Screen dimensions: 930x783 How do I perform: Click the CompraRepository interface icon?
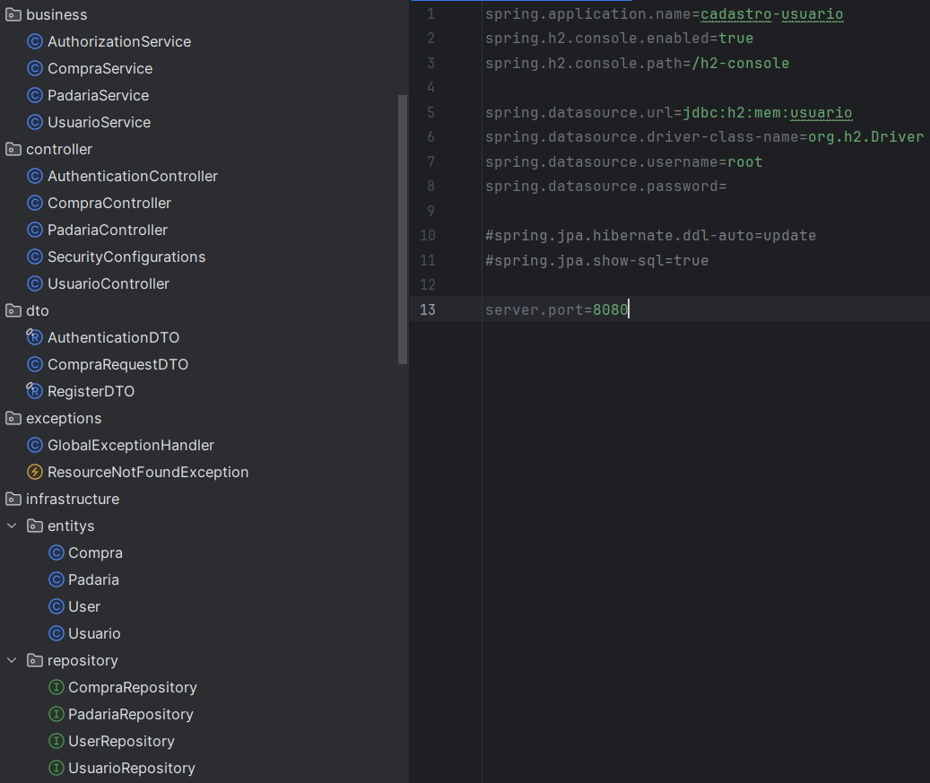56,687
